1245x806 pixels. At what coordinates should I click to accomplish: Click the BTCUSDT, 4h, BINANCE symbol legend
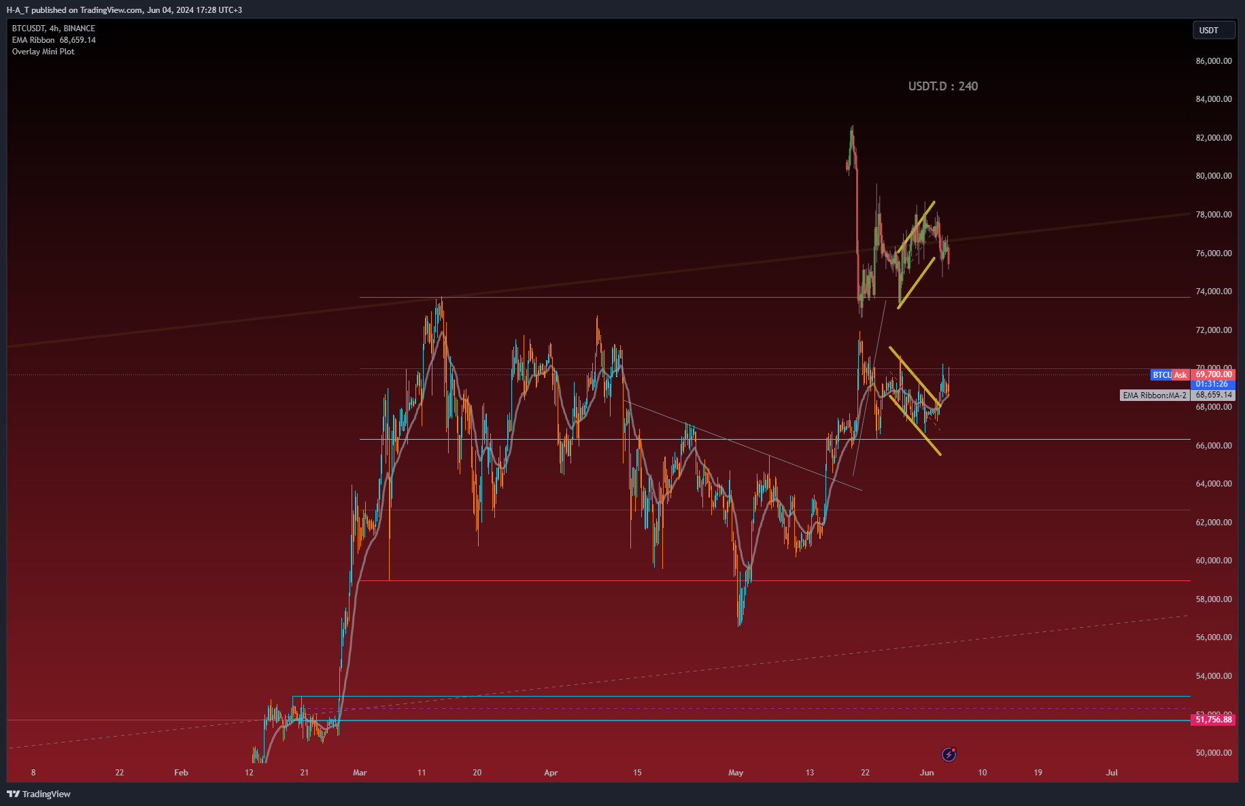click(x=54, y=29)
